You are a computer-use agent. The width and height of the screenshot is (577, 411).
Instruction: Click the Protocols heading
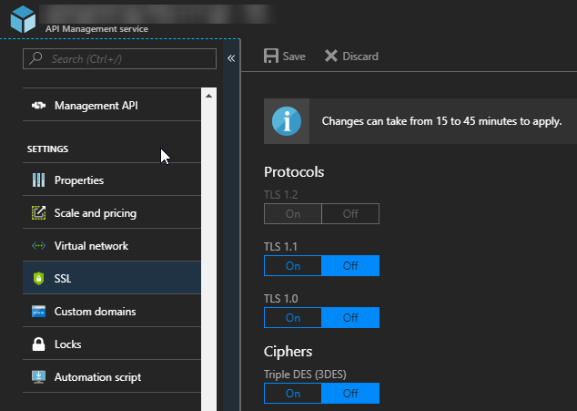(294, 172)
